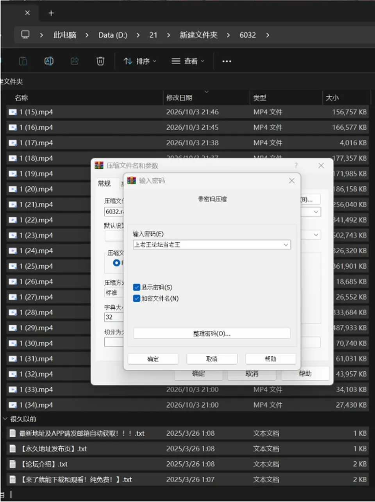Viewport: 375px width, 502px height.
Task: Confirm password with 确定 button
Action: [153, 359]
